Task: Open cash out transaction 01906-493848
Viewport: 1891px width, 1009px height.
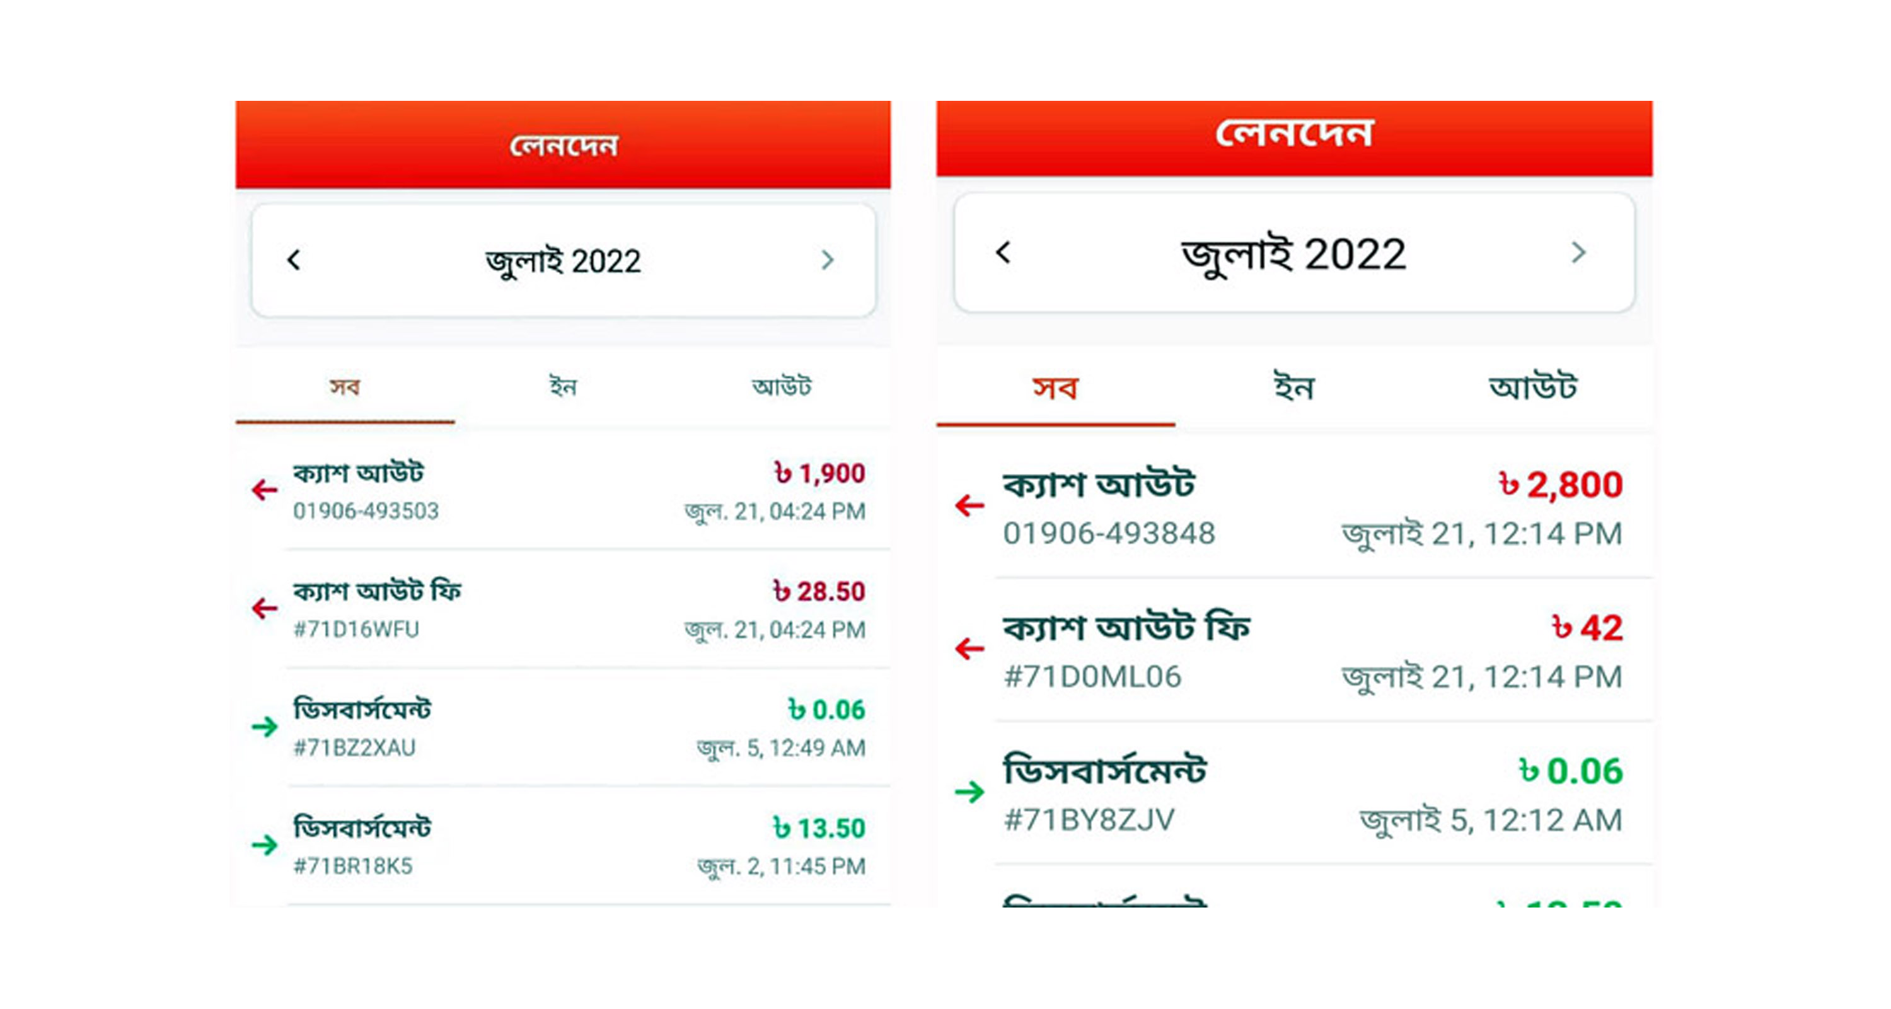Action: tap(1294, 506)
